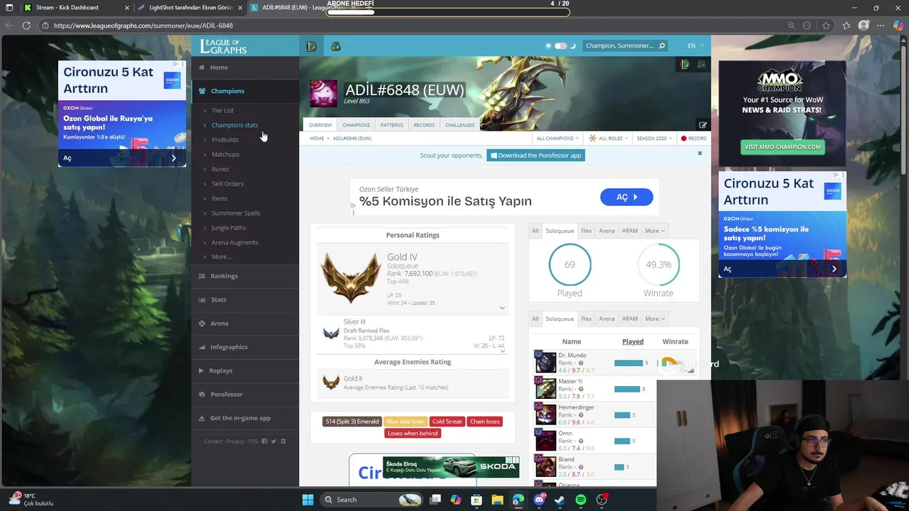Open Champions stats submenu entry
This screenshot has width=909, height=511.
click(x=234, y=125)
